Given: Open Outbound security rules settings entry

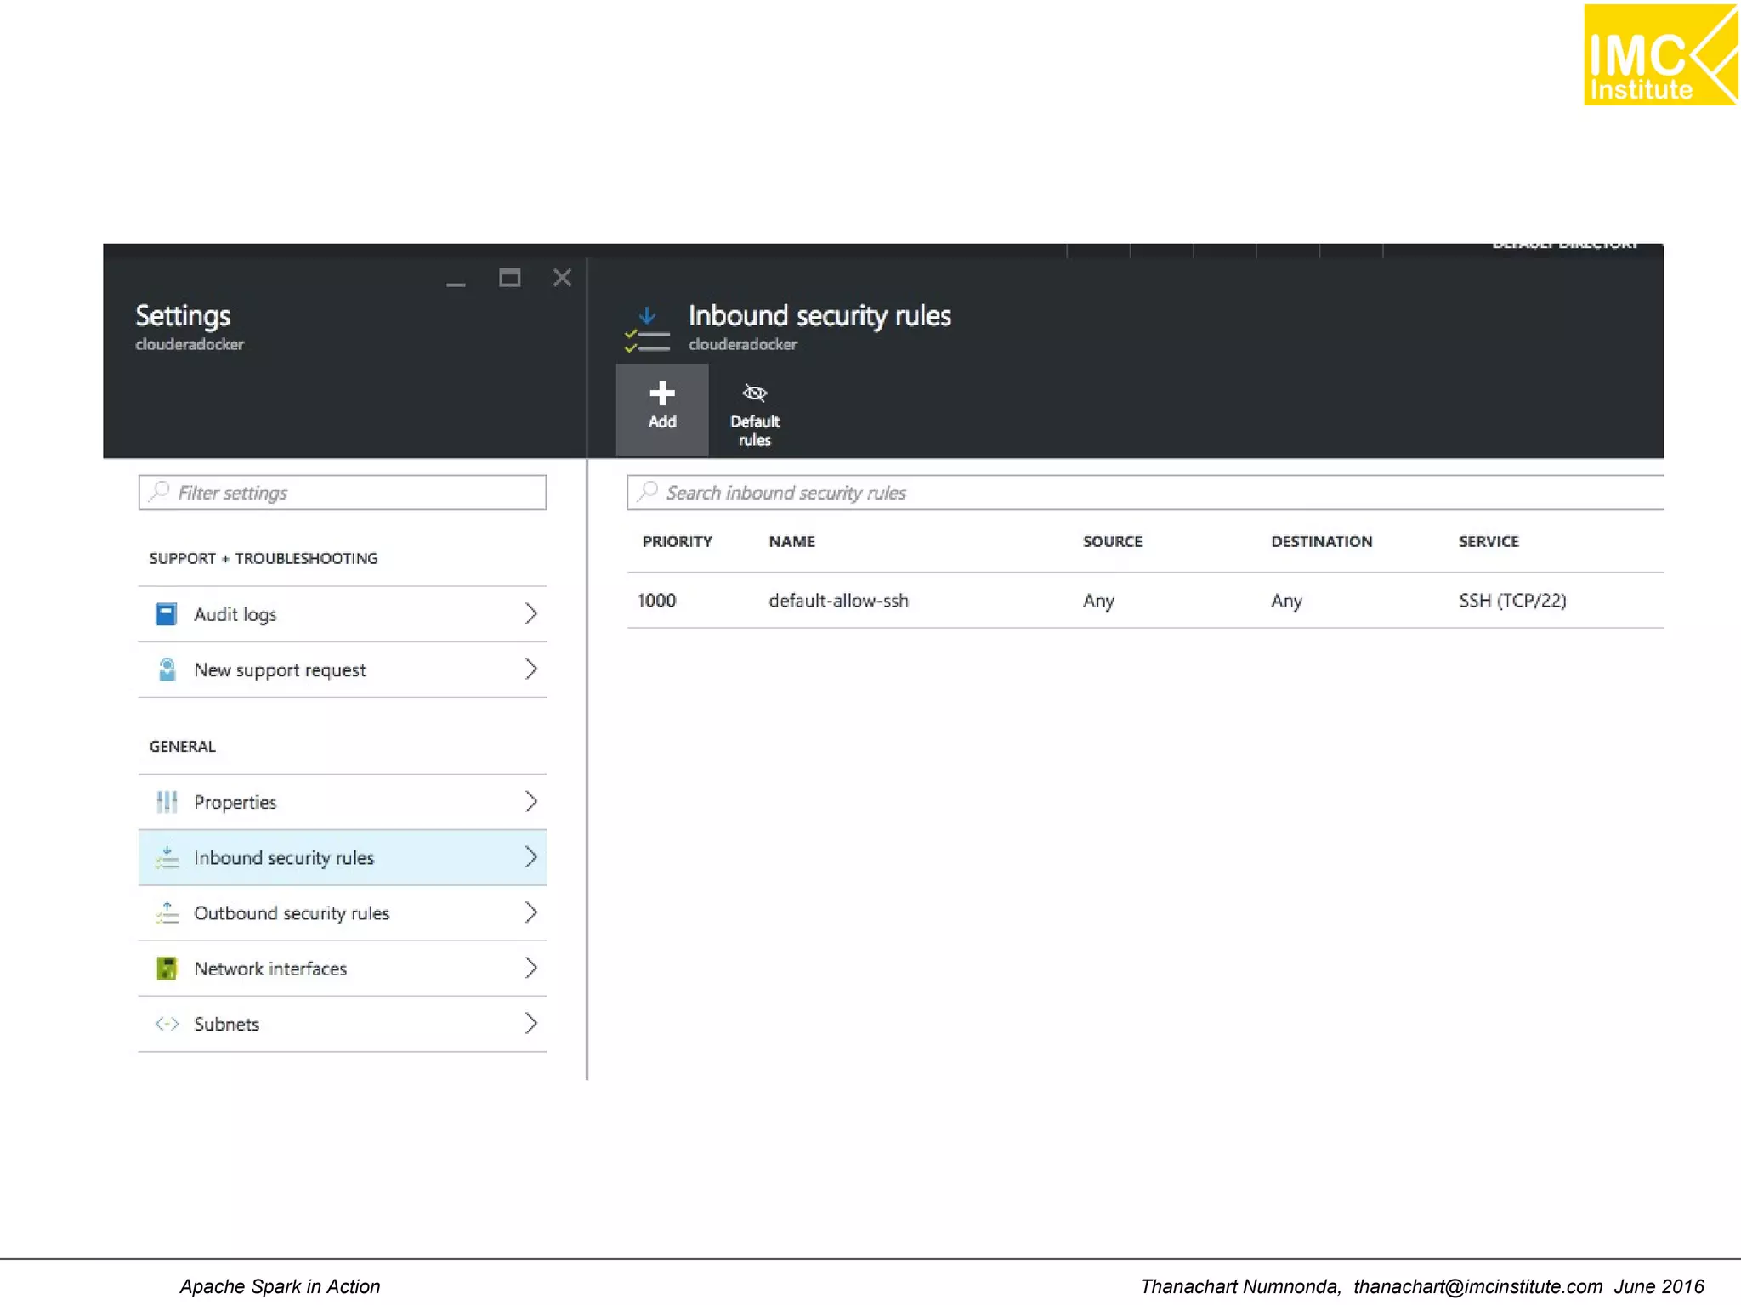Looking at the screenshot, I should (292, 913).
